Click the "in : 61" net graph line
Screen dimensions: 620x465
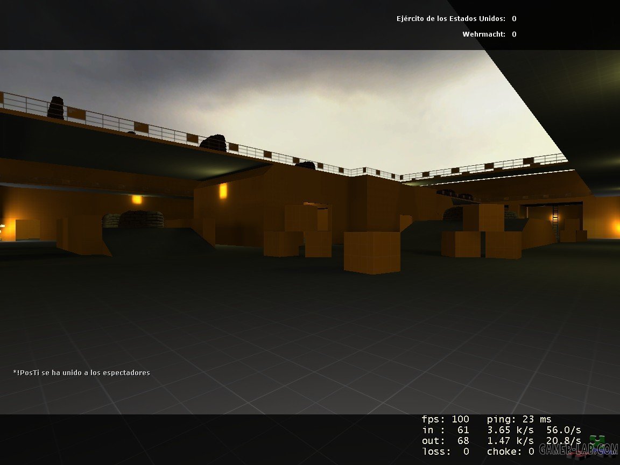pos(445,430)
